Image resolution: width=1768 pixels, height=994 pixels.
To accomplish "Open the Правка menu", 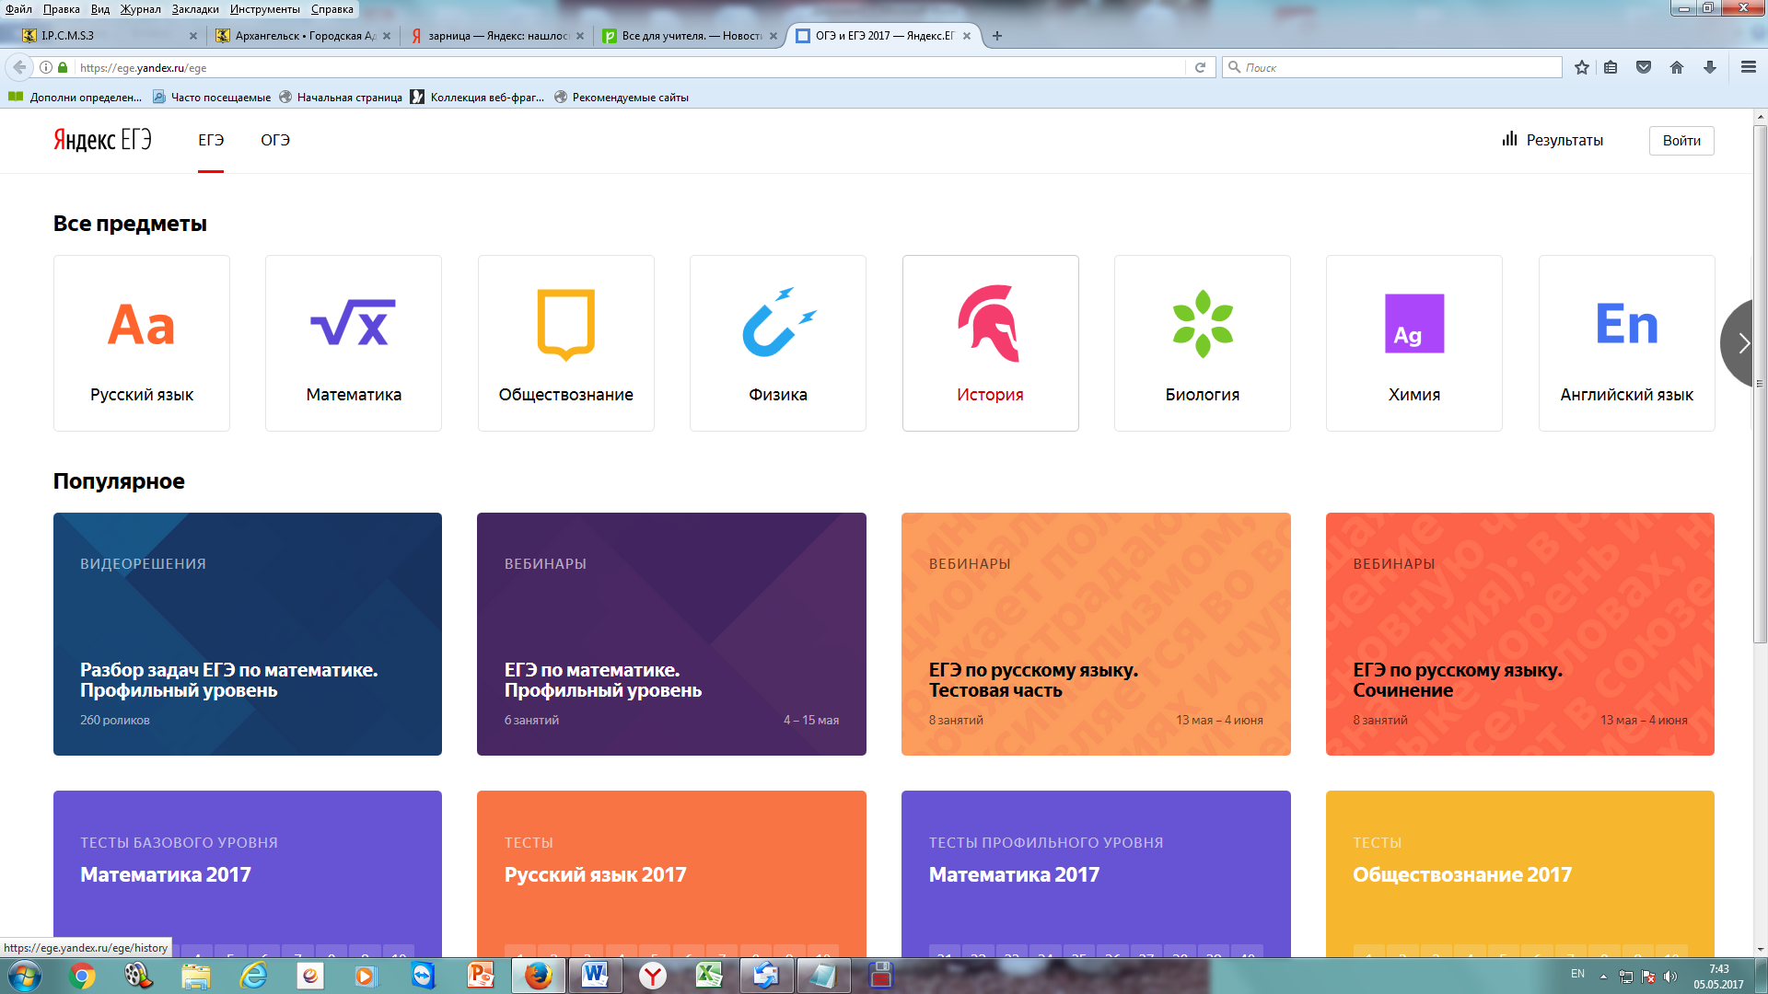I will tap(61, 9).
